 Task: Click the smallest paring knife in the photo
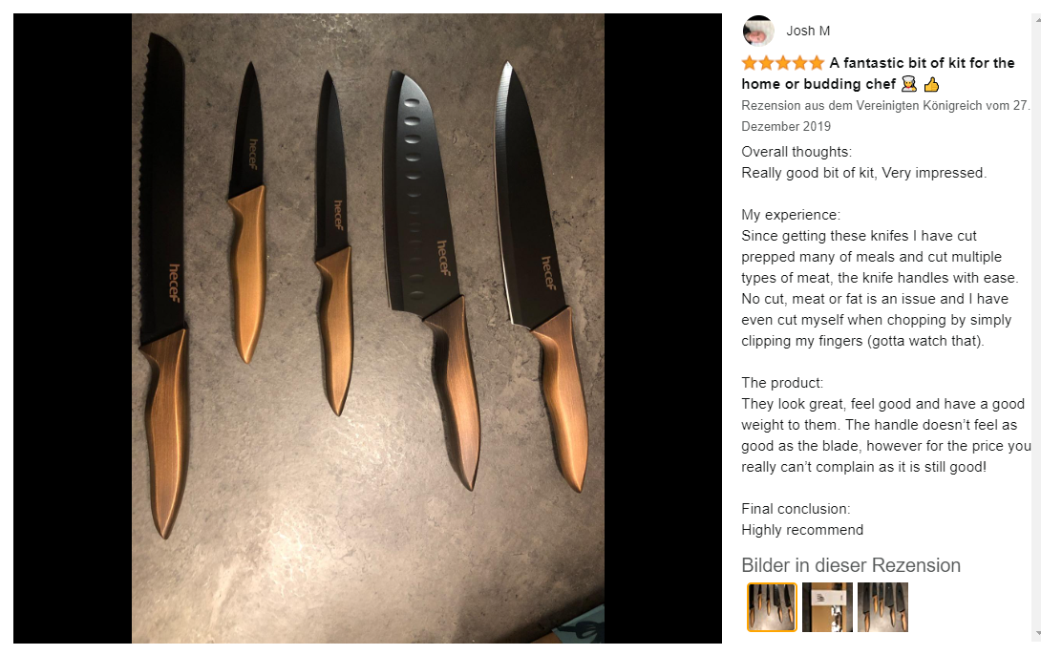click(x=247, y=212)
